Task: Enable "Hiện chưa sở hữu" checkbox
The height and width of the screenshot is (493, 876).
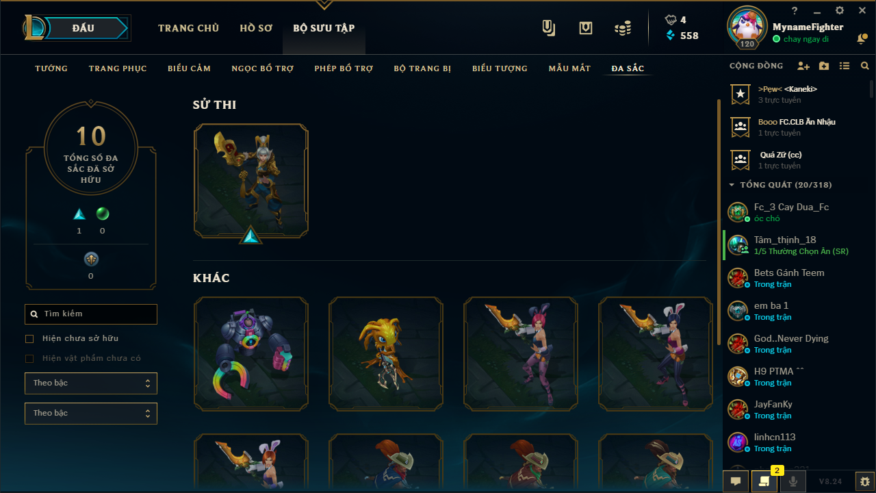Action: click(29, 339)
